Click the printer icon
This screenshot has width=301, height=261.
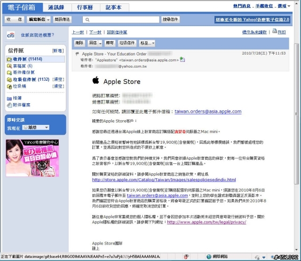pyautogui.click(x=275, y=31)
